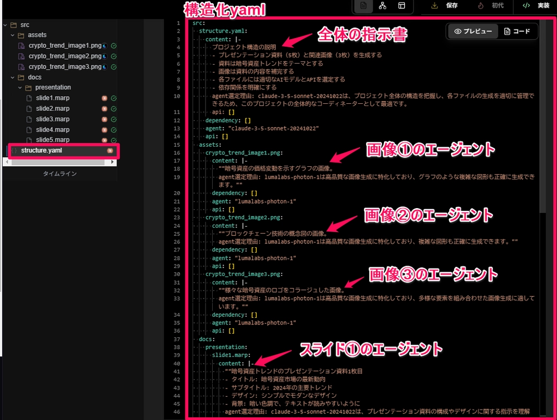The width and height of the screenshot is (557, 420).
Task: Click the orange Claude agent icon beside slide1.marp
Action: [x=104, y=98]
